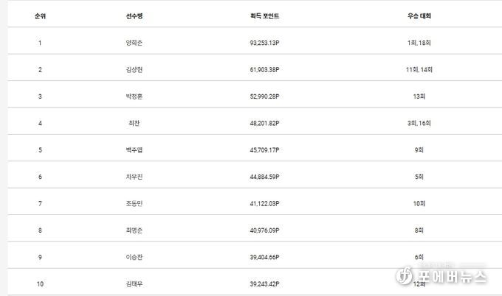This screenshot has width=502, height=296.
Task: Click the 40,976.09P points value
Action: (x=264, y=230)
